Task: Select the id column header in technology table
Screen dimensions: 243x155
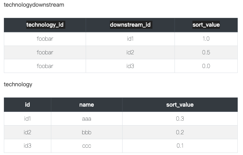Action: 27,105
